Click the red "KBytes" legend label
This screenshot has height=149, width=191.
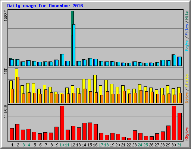(x=187, y=134)
